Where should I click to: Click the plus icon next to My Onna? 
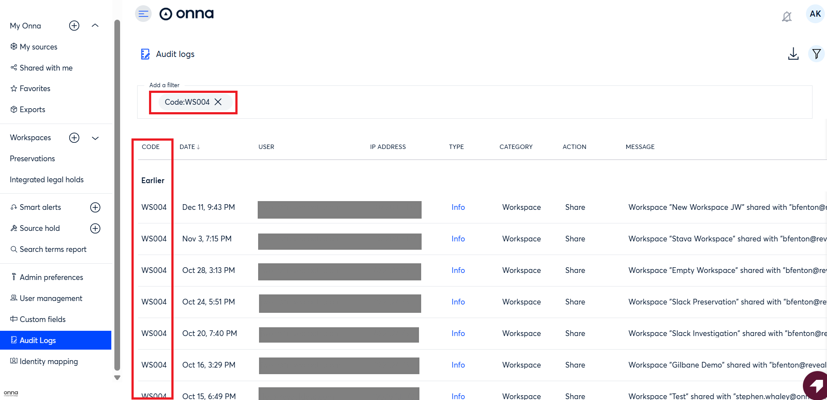coord(75,26)
